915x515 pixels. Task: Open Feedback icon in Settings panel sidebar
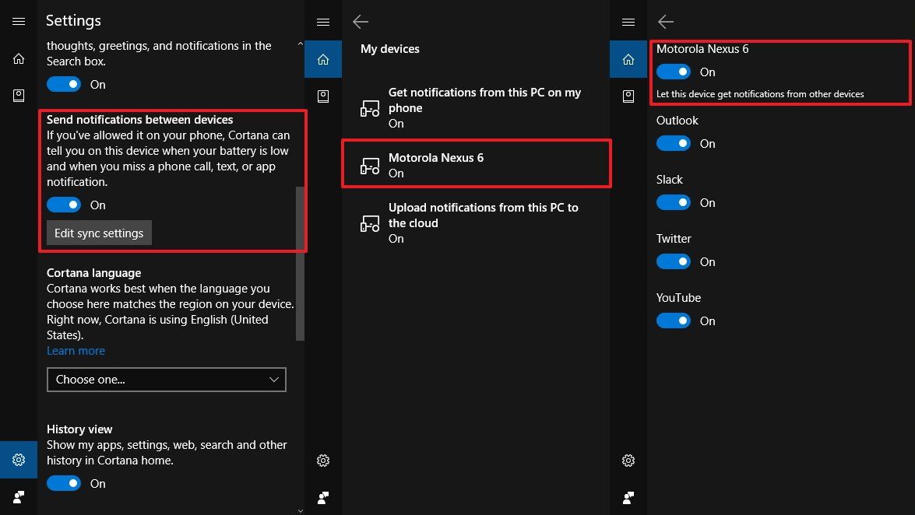pyautogui.click(x=19, y=497)
